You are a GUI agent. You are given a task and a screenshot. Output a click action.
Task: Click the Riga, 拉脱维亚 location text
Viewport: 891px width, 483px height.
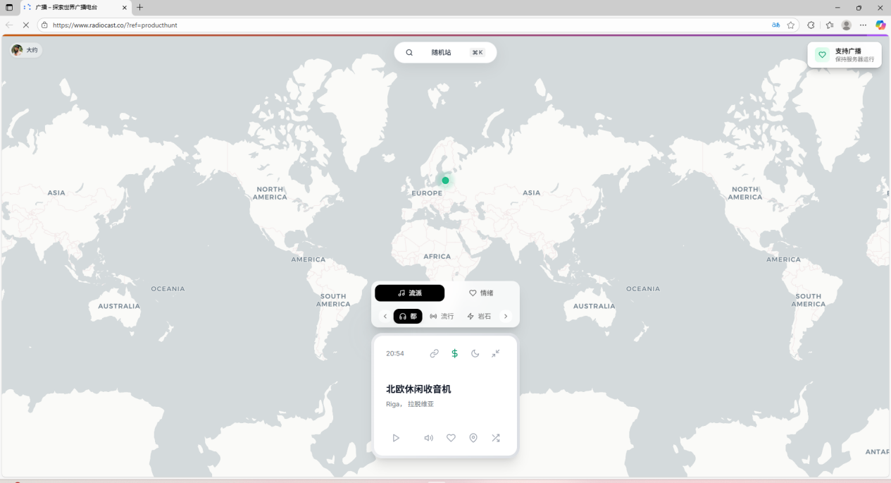click(410, 404)
